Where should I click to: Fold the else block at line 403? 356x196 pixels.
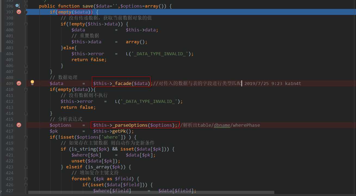point(26,48)
